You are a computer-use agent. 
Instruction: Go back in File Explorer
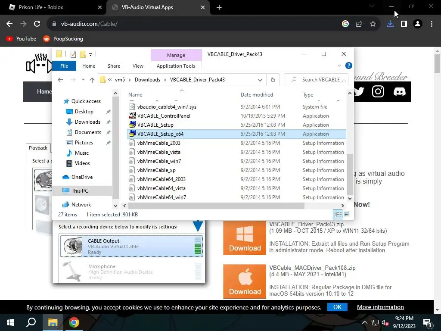pyautogui.click(x=60, y=80)
